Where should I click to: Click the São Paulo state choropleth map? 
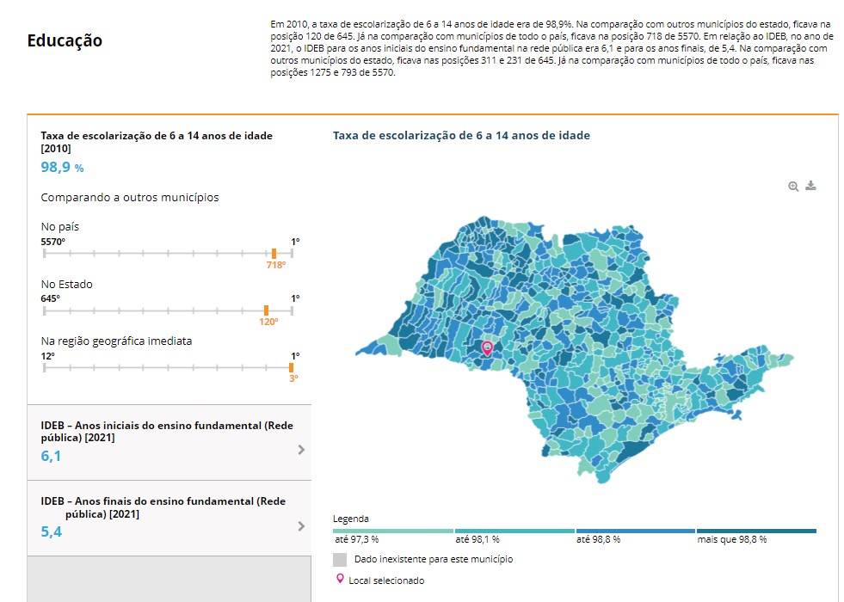point(575,350)
